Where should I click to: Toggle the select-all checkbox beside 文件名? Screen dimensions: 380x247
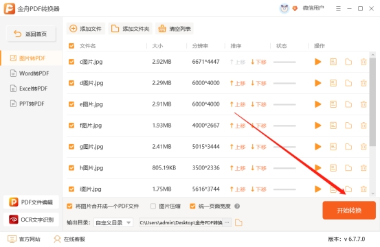(x=71, y=46)
